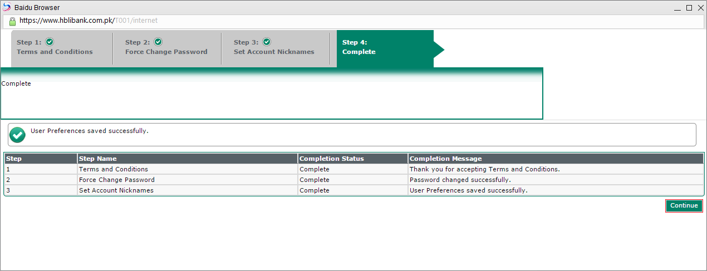707x271 pixels.
Task: Click 'Password changed successfully.' table cell
Action: coord(556,180)
